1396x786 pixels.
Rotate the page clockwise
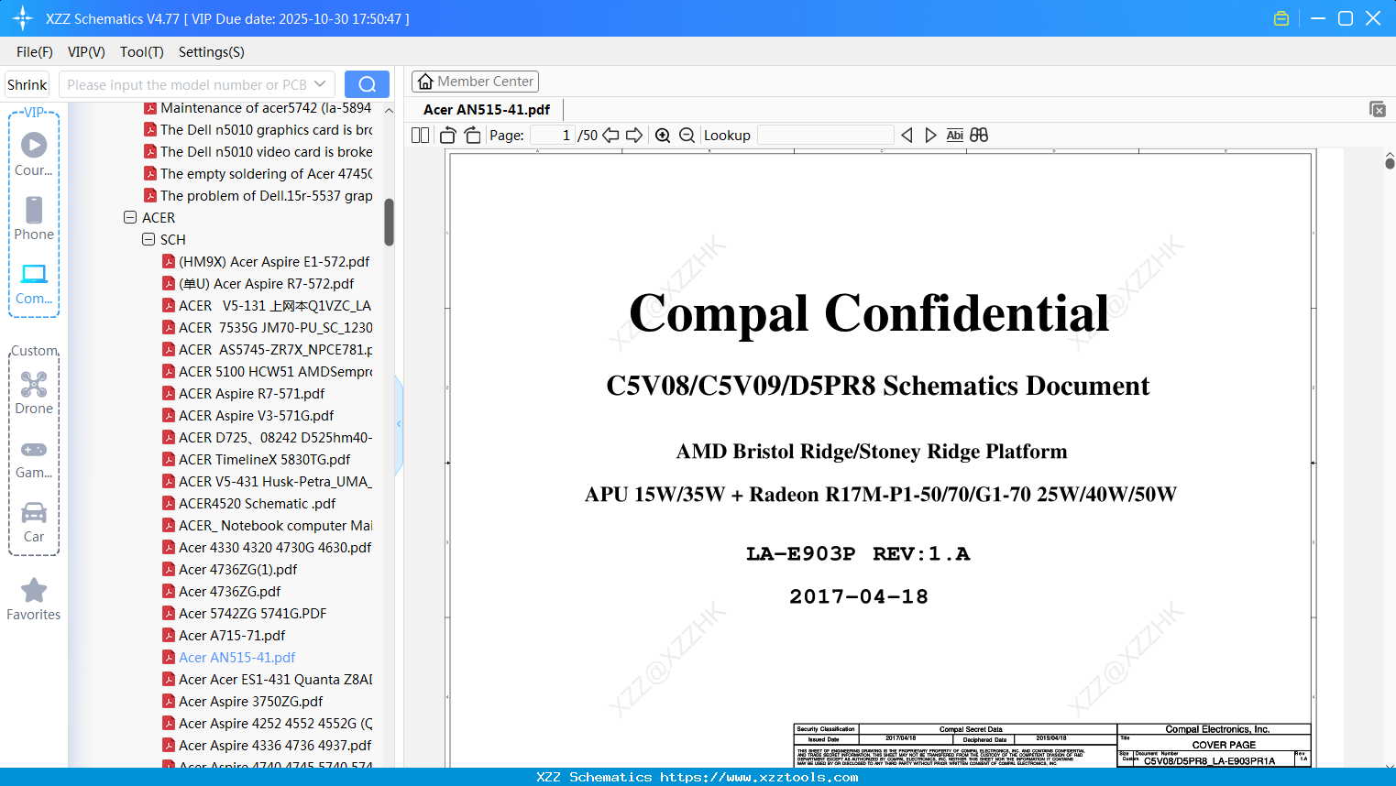click(x=472, y=136)
